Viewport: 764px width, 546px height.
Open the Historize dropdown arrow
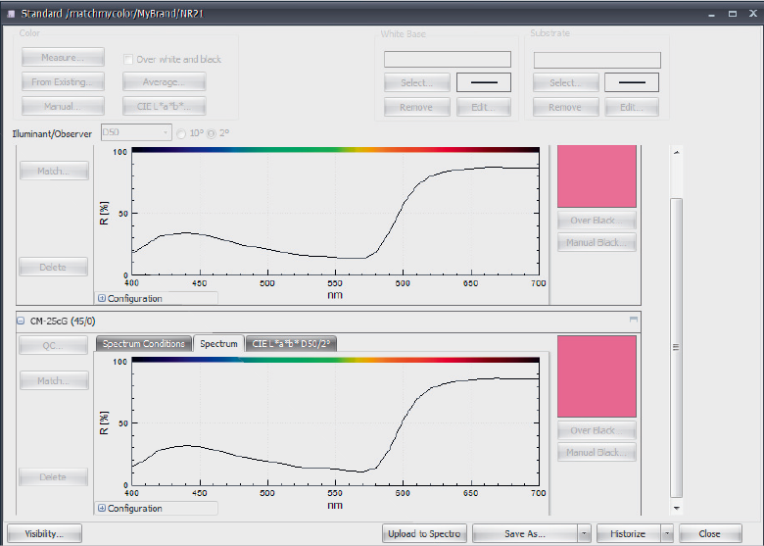pyautogui.click(x=668, y=533)
